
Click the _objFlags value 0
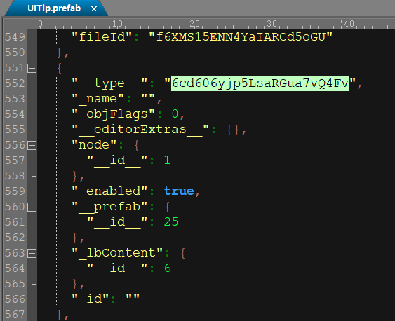tap(175, 114)
